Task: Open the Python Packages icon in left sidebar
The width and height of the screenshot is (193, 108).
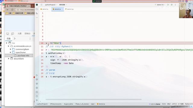Action: [x=37, y=79]
